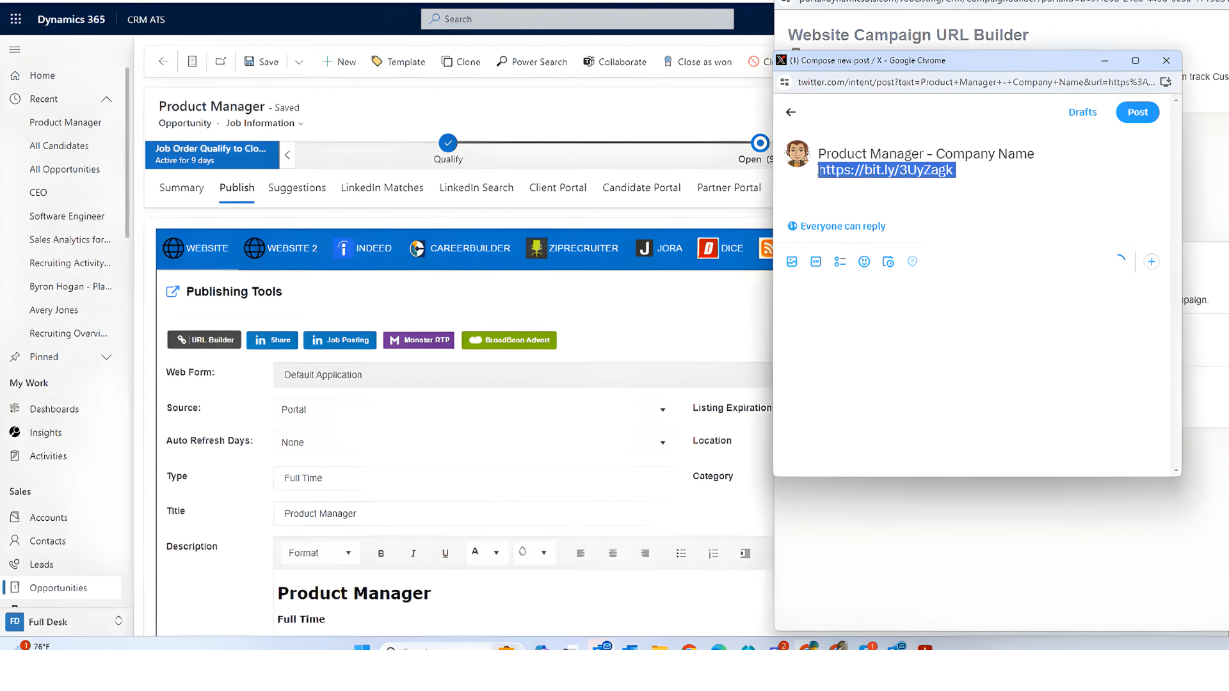Switch to the Candidate Portal tab
1229x691 pixels.
641,187
